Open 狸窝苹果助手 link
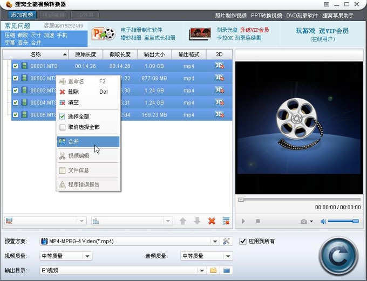The height and width of the screenshot is (281, 367). tap(338, 16)
